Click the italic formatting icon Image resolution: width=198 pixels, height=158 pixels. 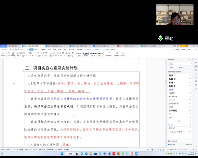click(21, 56)
